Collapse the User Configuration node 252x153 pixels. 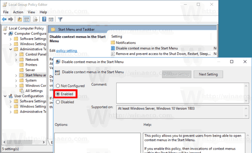[x=5, y=96]
